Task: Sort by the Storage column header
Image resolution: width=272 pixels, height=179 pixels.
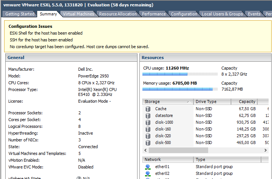Action: tap(168, 102)
